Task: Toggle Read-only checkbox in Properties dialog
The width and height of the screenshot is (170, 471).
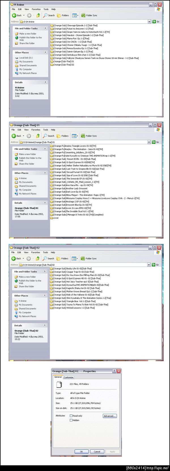Action: [71, 416]
